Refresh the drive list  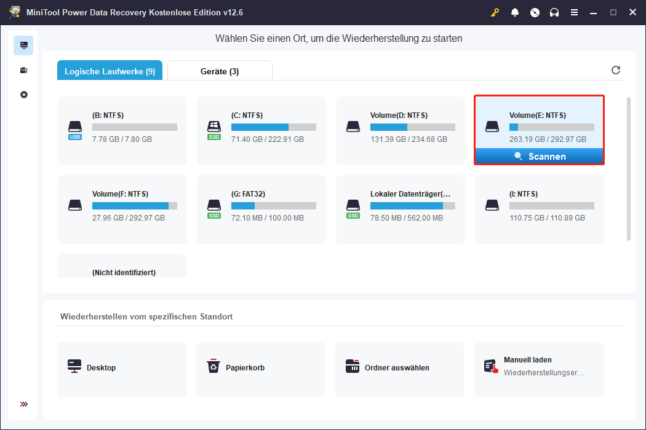coord(616,70)
